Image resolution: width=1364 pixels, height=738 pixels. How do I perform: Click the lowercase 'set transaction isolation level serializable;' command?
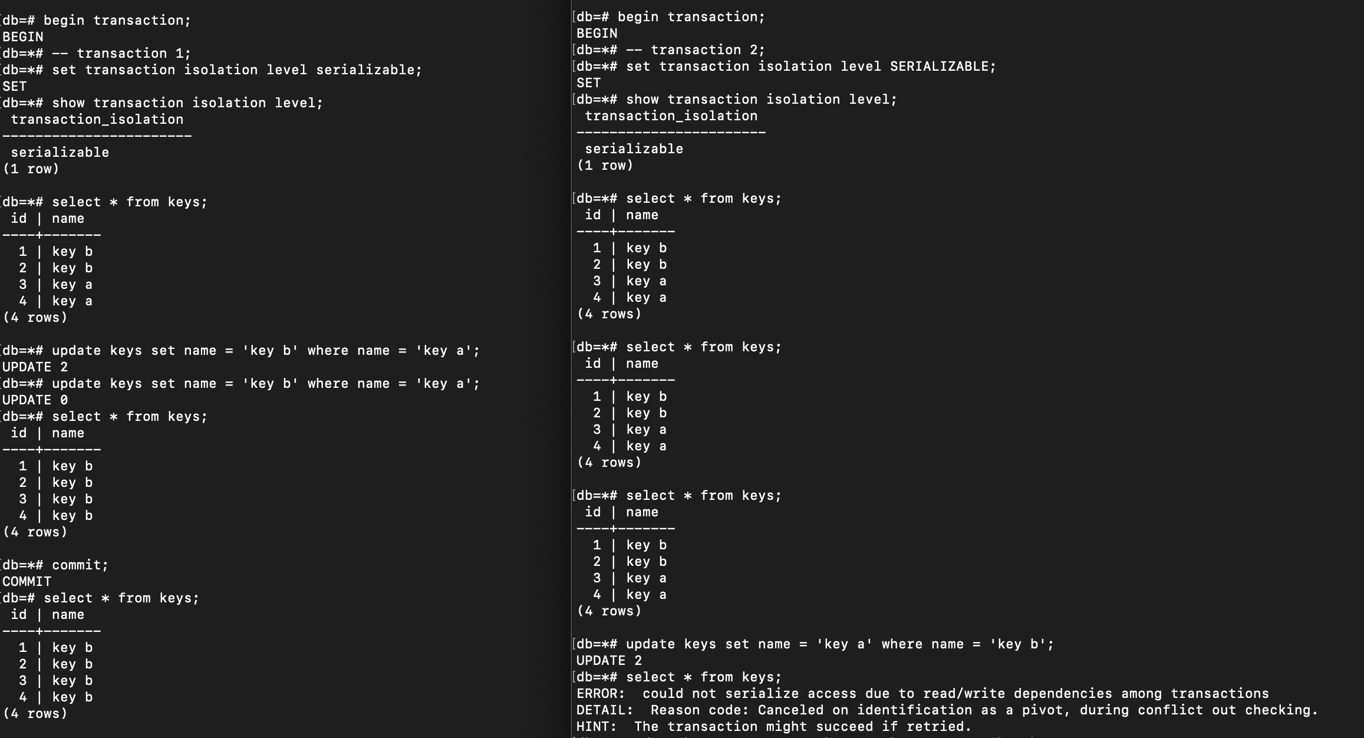[237, 70]
